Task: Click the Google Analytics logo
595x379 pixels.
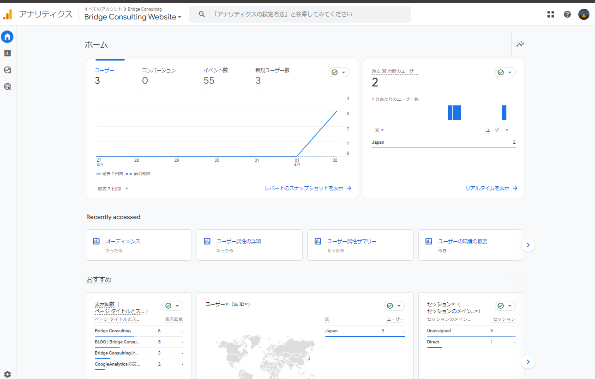Action: pyautogui.click(x=8, y=14)
